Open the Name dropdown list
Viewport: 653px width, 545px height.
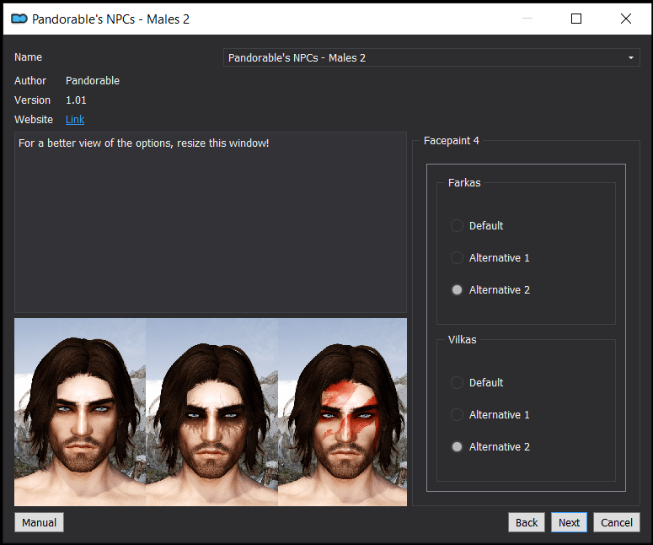[431, 57]
